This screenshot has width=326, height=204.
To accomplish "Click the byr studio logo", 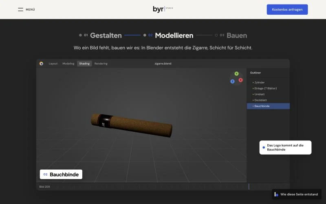I will [163, 9].
